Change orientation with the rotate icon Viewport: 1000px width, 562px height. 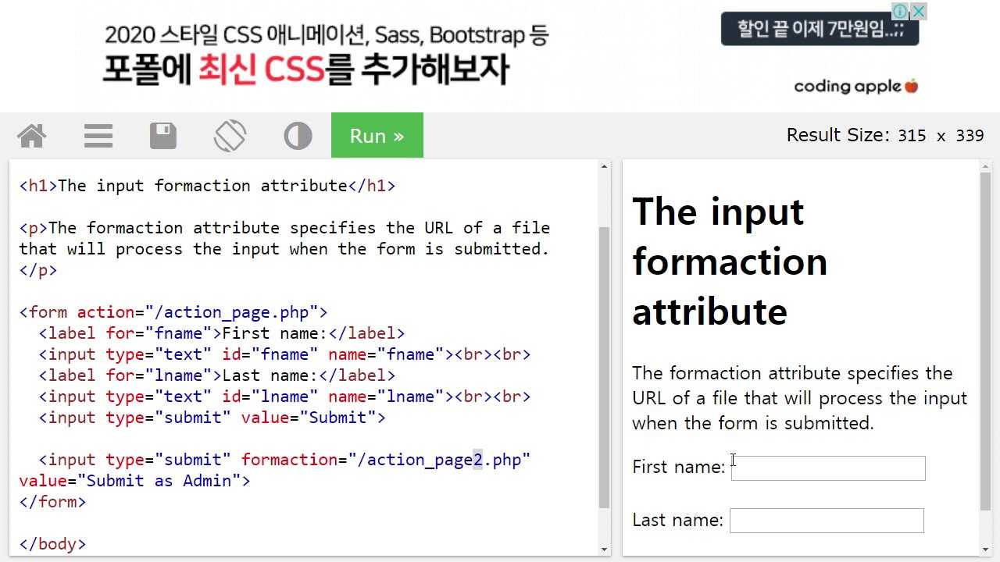(x=230, y=136)
